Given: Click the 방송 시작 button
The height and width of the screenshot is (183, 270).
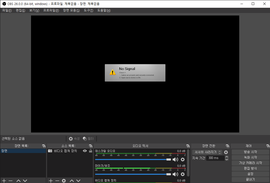Looking at the screenshot, I should 250,152.
